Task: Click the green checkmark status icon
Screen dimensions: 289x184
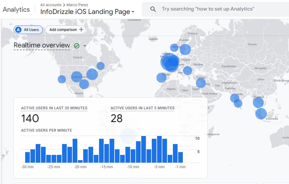Action: pyautogui.click(x=77, y=46)
